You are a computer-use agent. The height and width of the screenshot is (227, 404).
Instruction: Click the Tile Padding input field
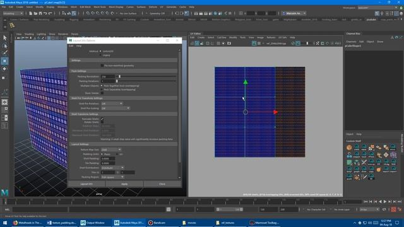(108, 163)
